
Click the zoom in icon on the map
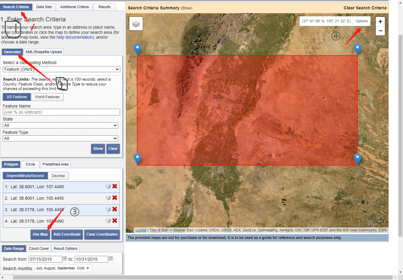380,21
